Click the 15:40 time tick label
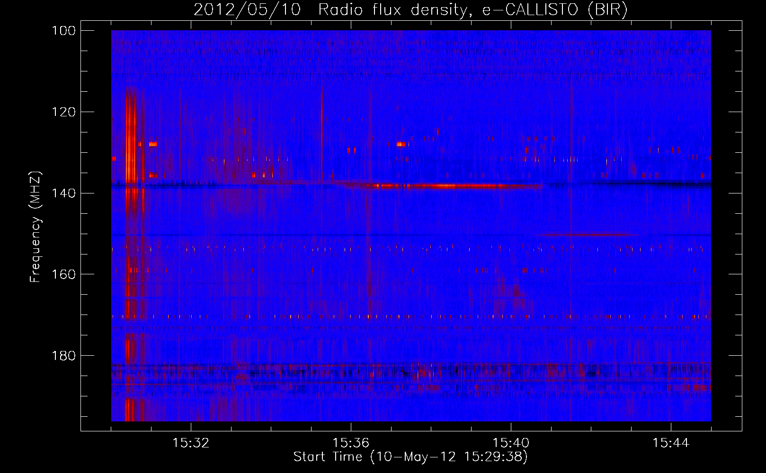The image size is (766, 473). point(511,443)
